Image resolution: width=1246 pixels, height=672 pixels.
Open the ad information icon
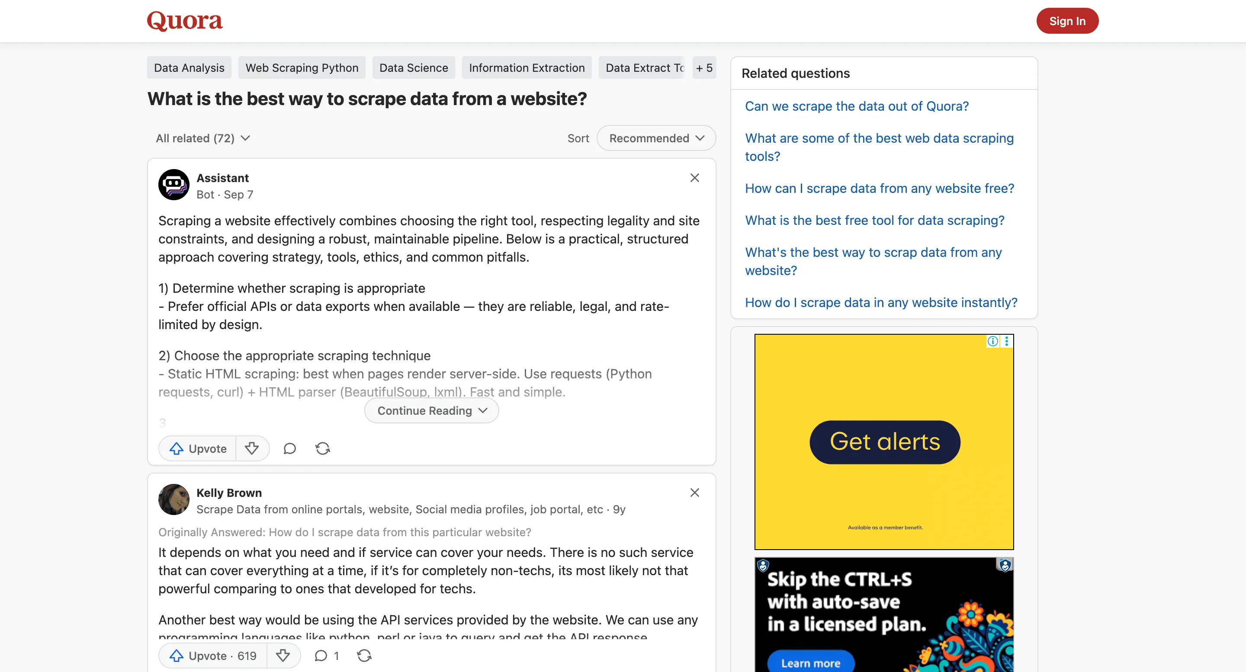pos(992,341)
